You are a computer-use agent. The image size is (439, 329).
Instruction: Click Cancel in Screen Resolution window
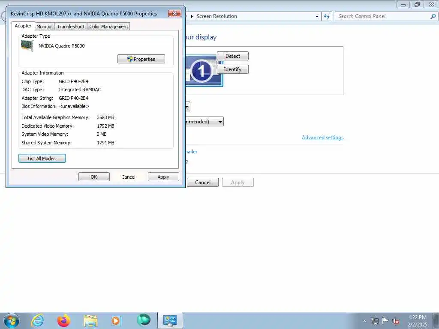pyautogui.click(x=203, y=182)
